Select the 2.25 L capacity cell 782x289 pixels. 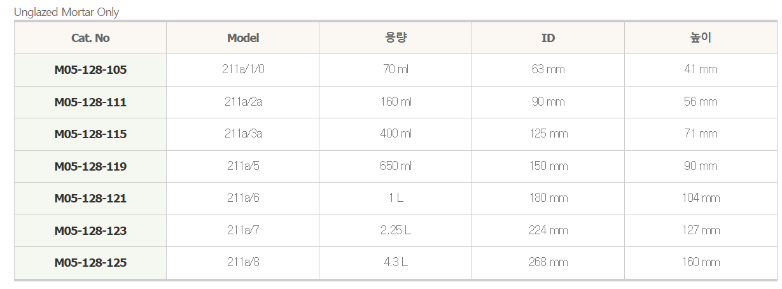pyautogui.click(x=396, y=231)
